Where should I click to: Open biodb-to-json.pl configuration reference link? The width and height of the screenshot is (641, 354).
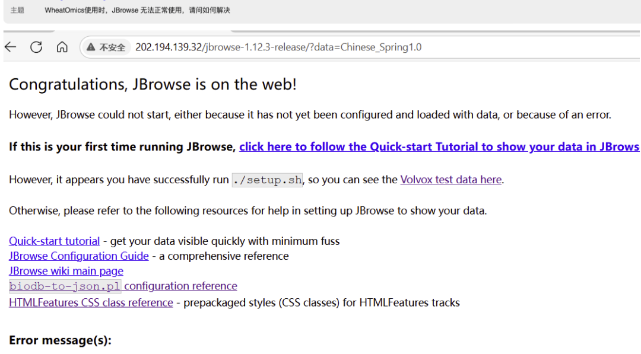(123, 286)
